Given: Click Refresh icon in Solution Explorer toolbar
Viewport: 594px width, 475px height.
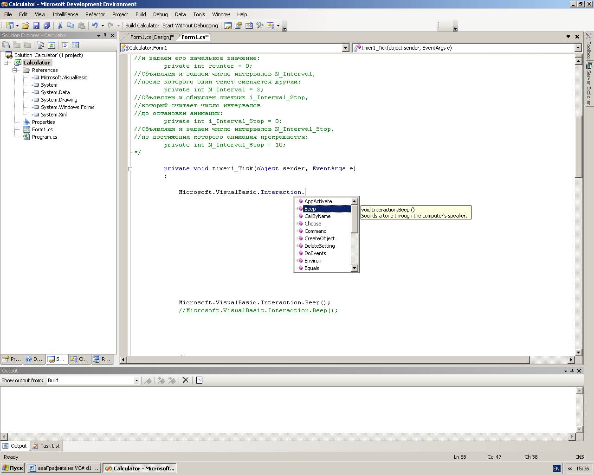Looking at the screenshot, I should (52, 45).
